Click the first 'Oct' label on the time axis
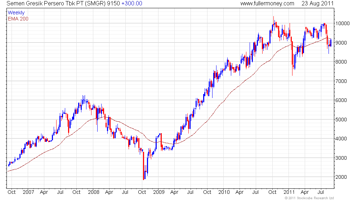The width and height of the screenshot is (353, 201). pos(12,192)
